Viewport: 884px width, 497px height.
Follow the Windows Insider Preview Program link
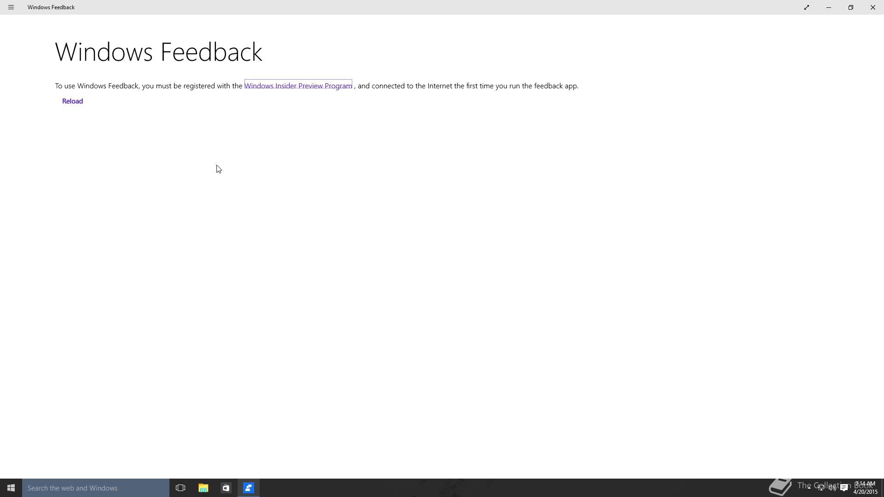tap(298, 86)
